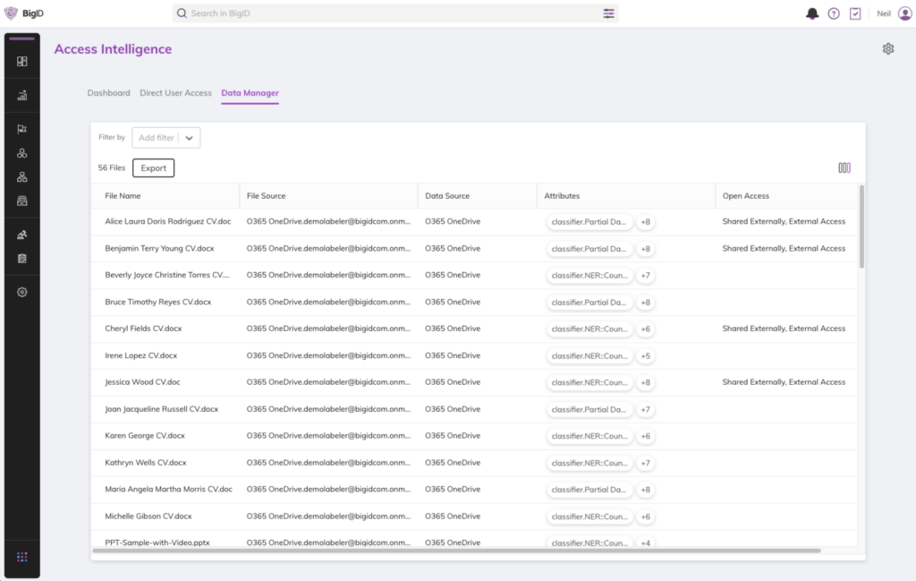Click classifier.NER::Coun... tag for Karen George
Viewport: 916px width, 581px height.
pos(589,437)
